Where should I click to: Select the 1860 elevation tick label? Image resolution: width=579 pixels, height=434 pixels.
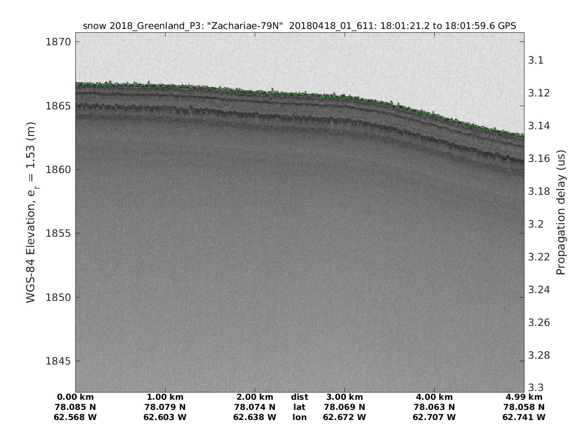tap(59, 170)
